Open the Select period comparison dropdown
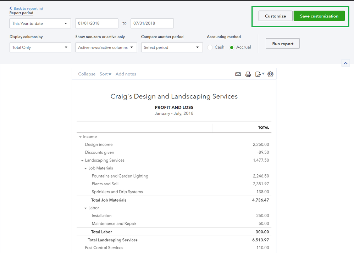 [x=172, y=47]
